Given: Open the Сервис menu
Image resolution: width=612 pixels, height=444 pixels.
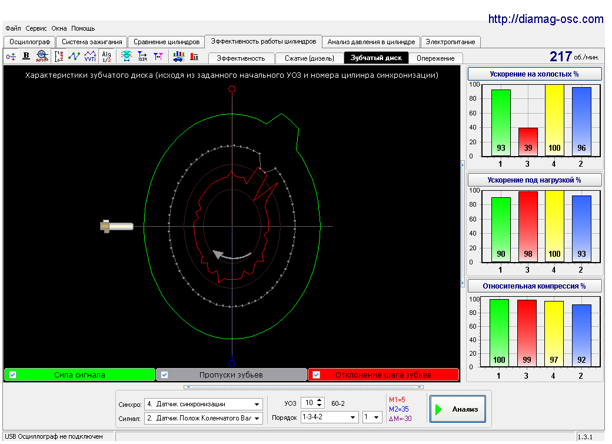Looking at the screenshot, I should coord(36,28).
